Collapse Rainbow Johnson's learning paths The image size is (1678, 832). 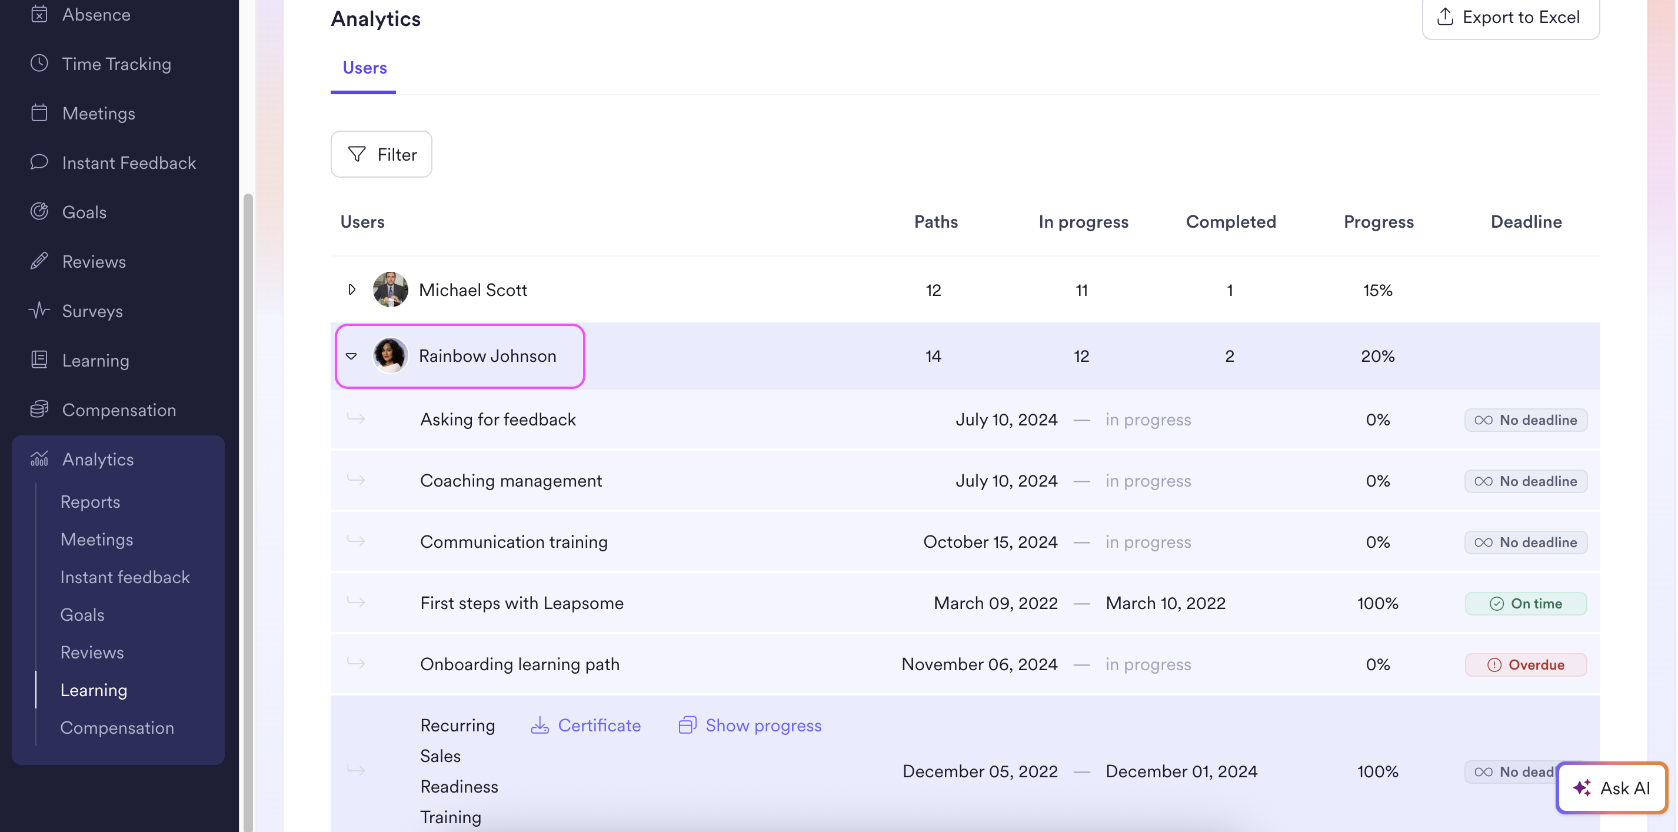click(x=351, y=356)
